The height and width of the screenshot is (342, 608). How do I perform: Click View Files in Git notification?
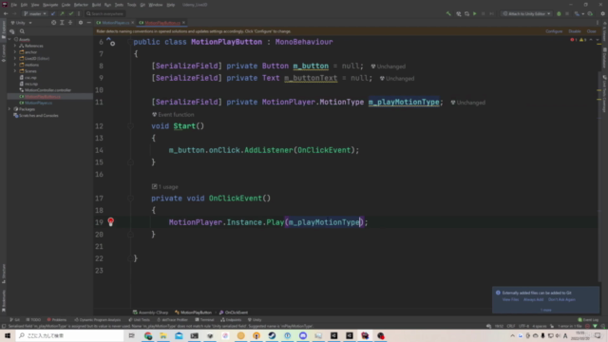[510, 300]
